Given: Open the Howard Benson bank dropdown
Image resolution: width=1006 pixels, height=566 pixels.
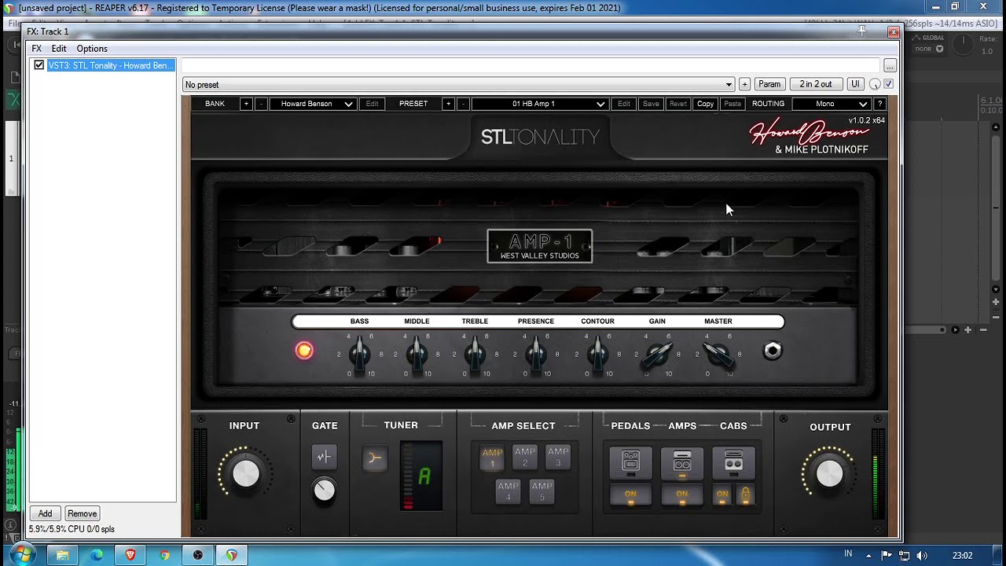Looking at the screenshot, I should (x=313, y=104).
